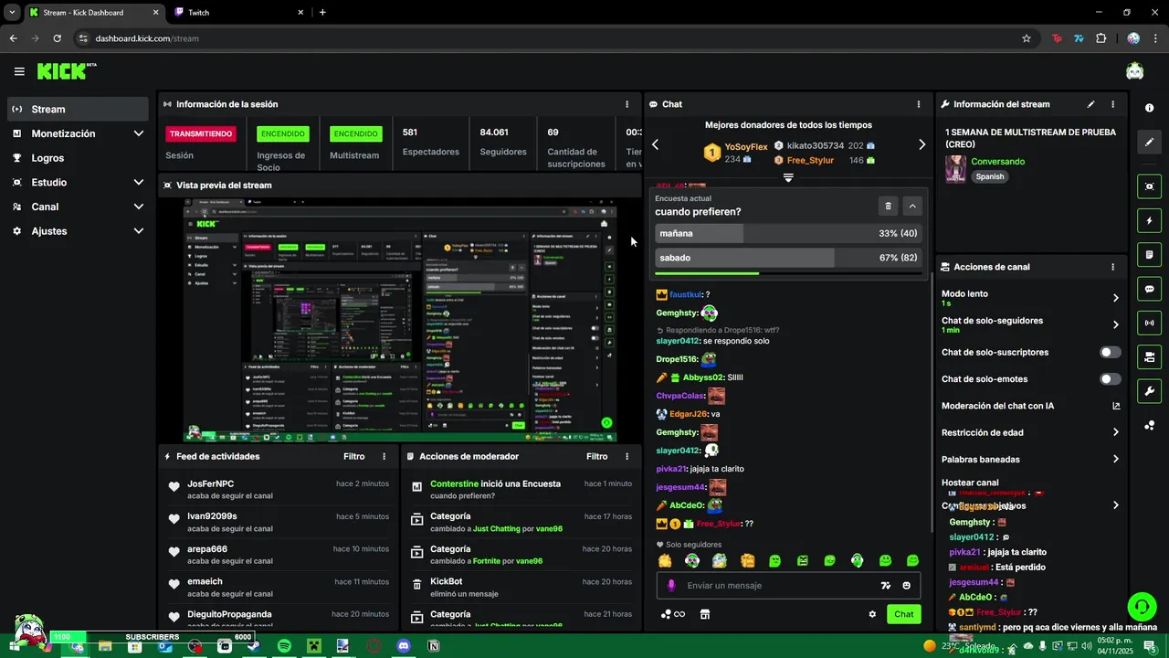This screenshot has height=658, width=1169.
Task: Switch to the Twitch browser tab
Action: [x=240, y=13]
